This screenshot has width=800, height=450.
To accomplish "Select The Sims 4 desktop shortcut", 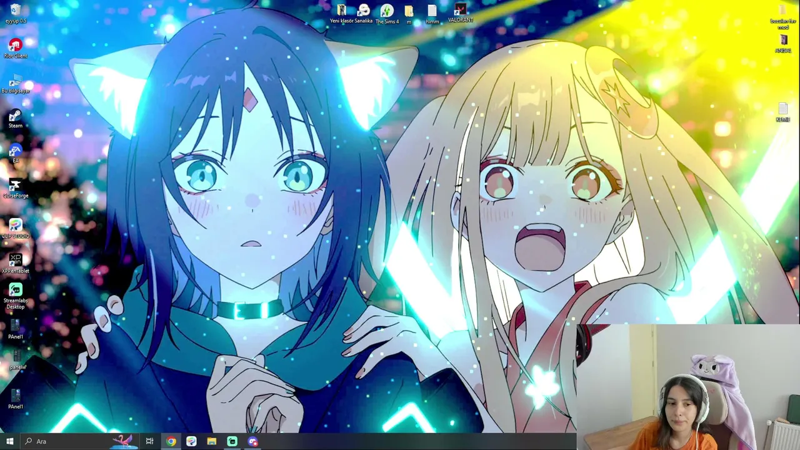I will click(x=387, y=14).
